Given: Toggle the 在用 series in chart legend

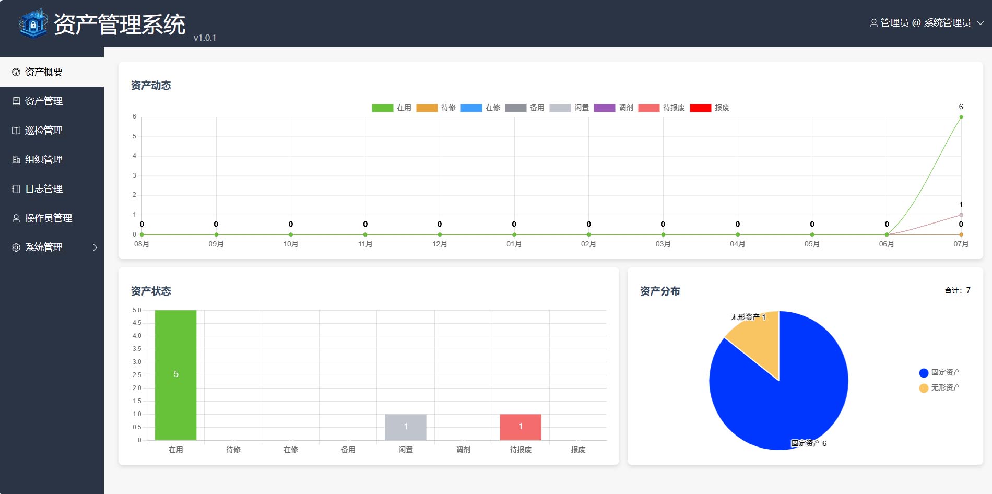Looking at the screenshot, I should pyautogui.click(x=392, y=108).
